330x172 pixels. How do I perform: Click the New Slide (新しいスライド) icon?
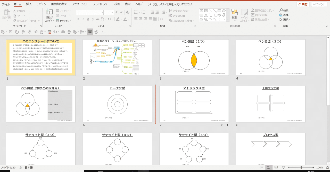click(49, 12)
